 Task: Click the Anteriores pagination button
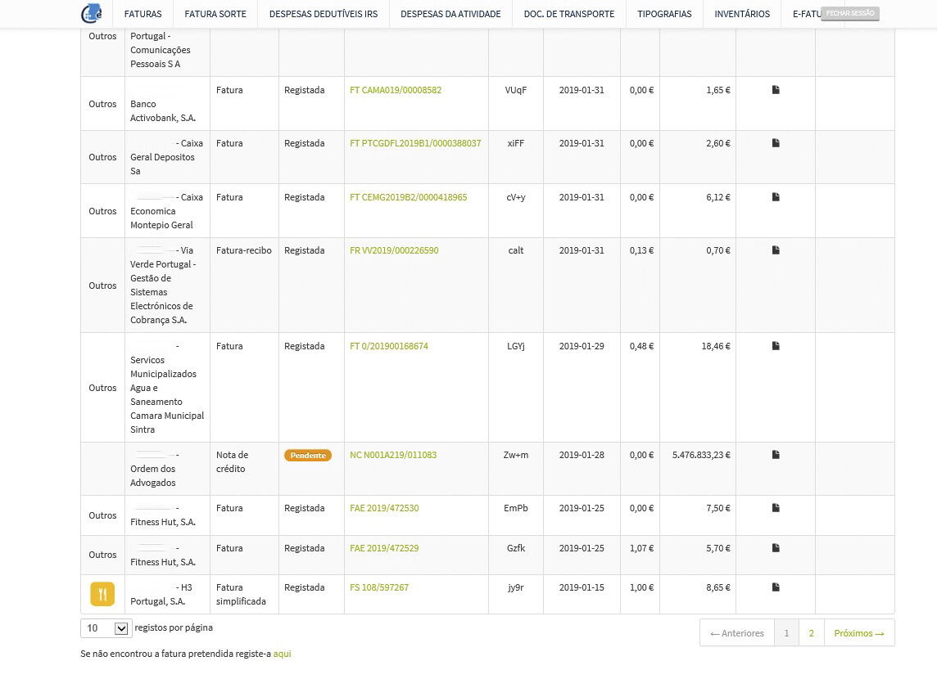pos(737,633)
